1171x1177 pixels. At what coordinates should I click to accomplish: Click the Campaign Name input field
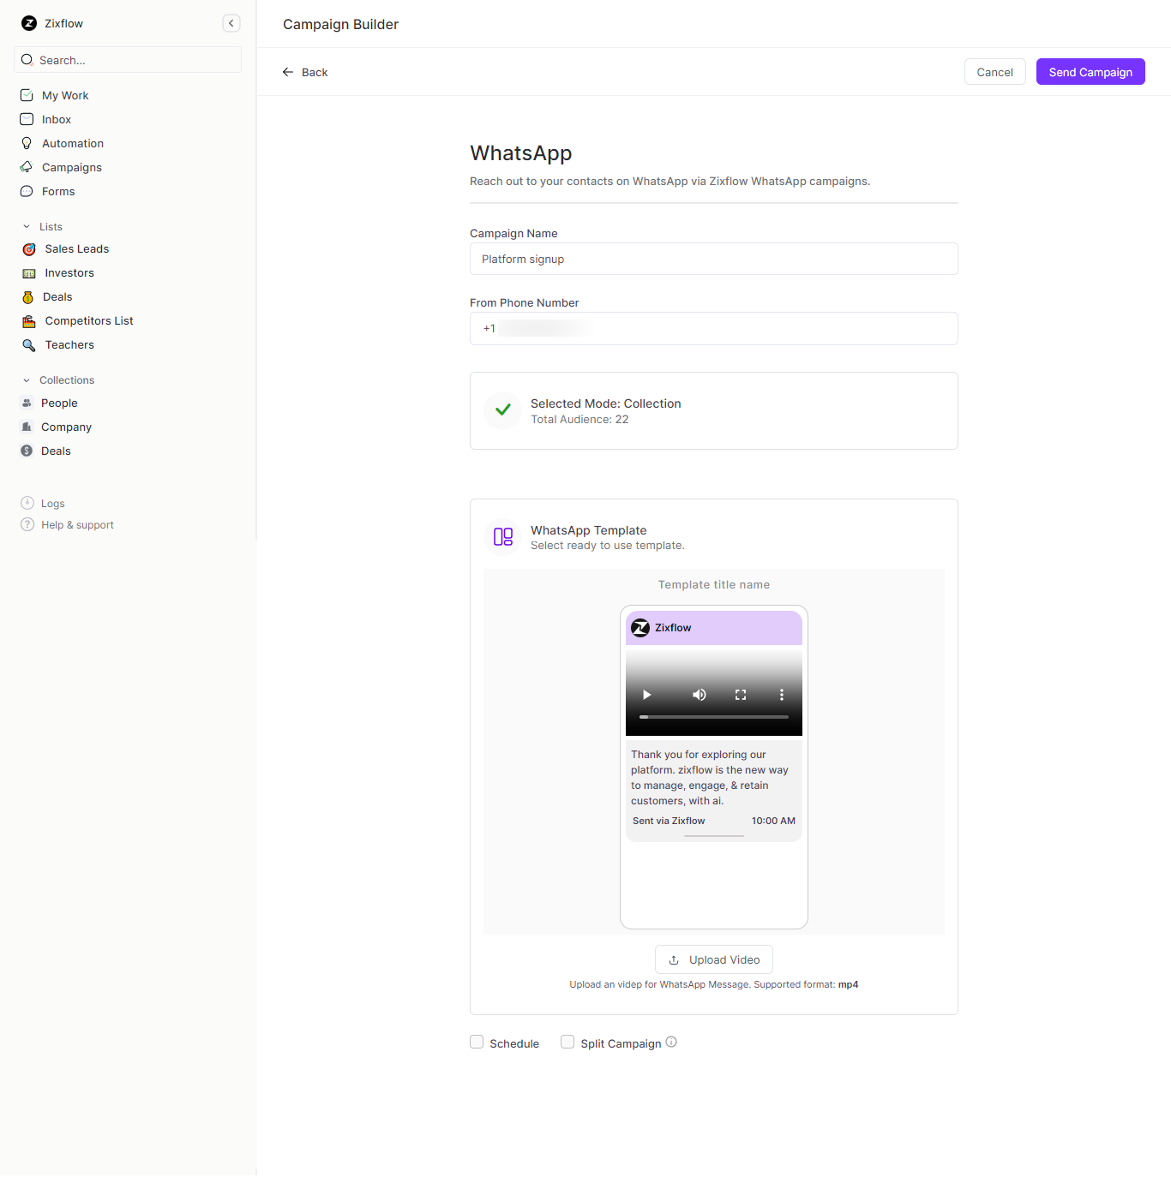714,259
